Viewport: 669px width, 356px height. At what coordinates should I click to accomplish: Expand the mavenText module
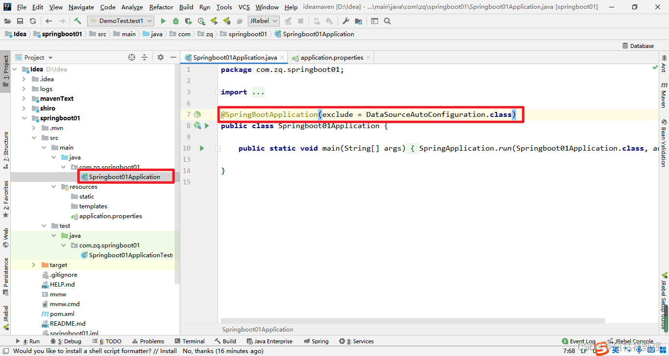tap(24, 99)
